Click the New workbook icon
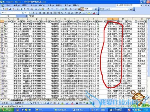 3,9
